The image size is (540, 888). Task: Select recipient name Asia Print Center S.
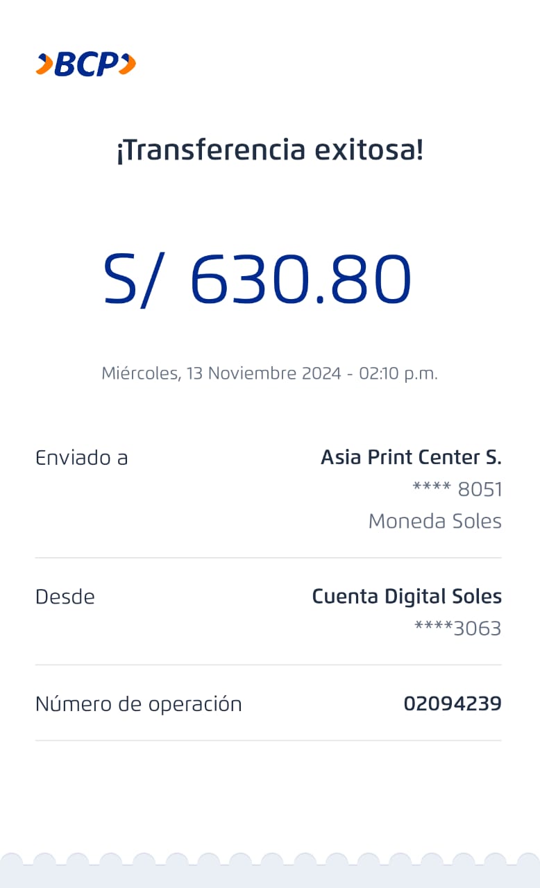411,457
